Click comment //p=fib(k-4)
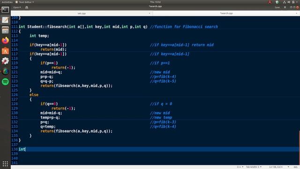 pyautogui.click(x=163, y=77)
